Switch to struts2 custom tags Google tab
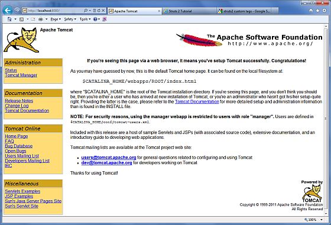Viewport: 331px width, 225px height. pos(244,11)
